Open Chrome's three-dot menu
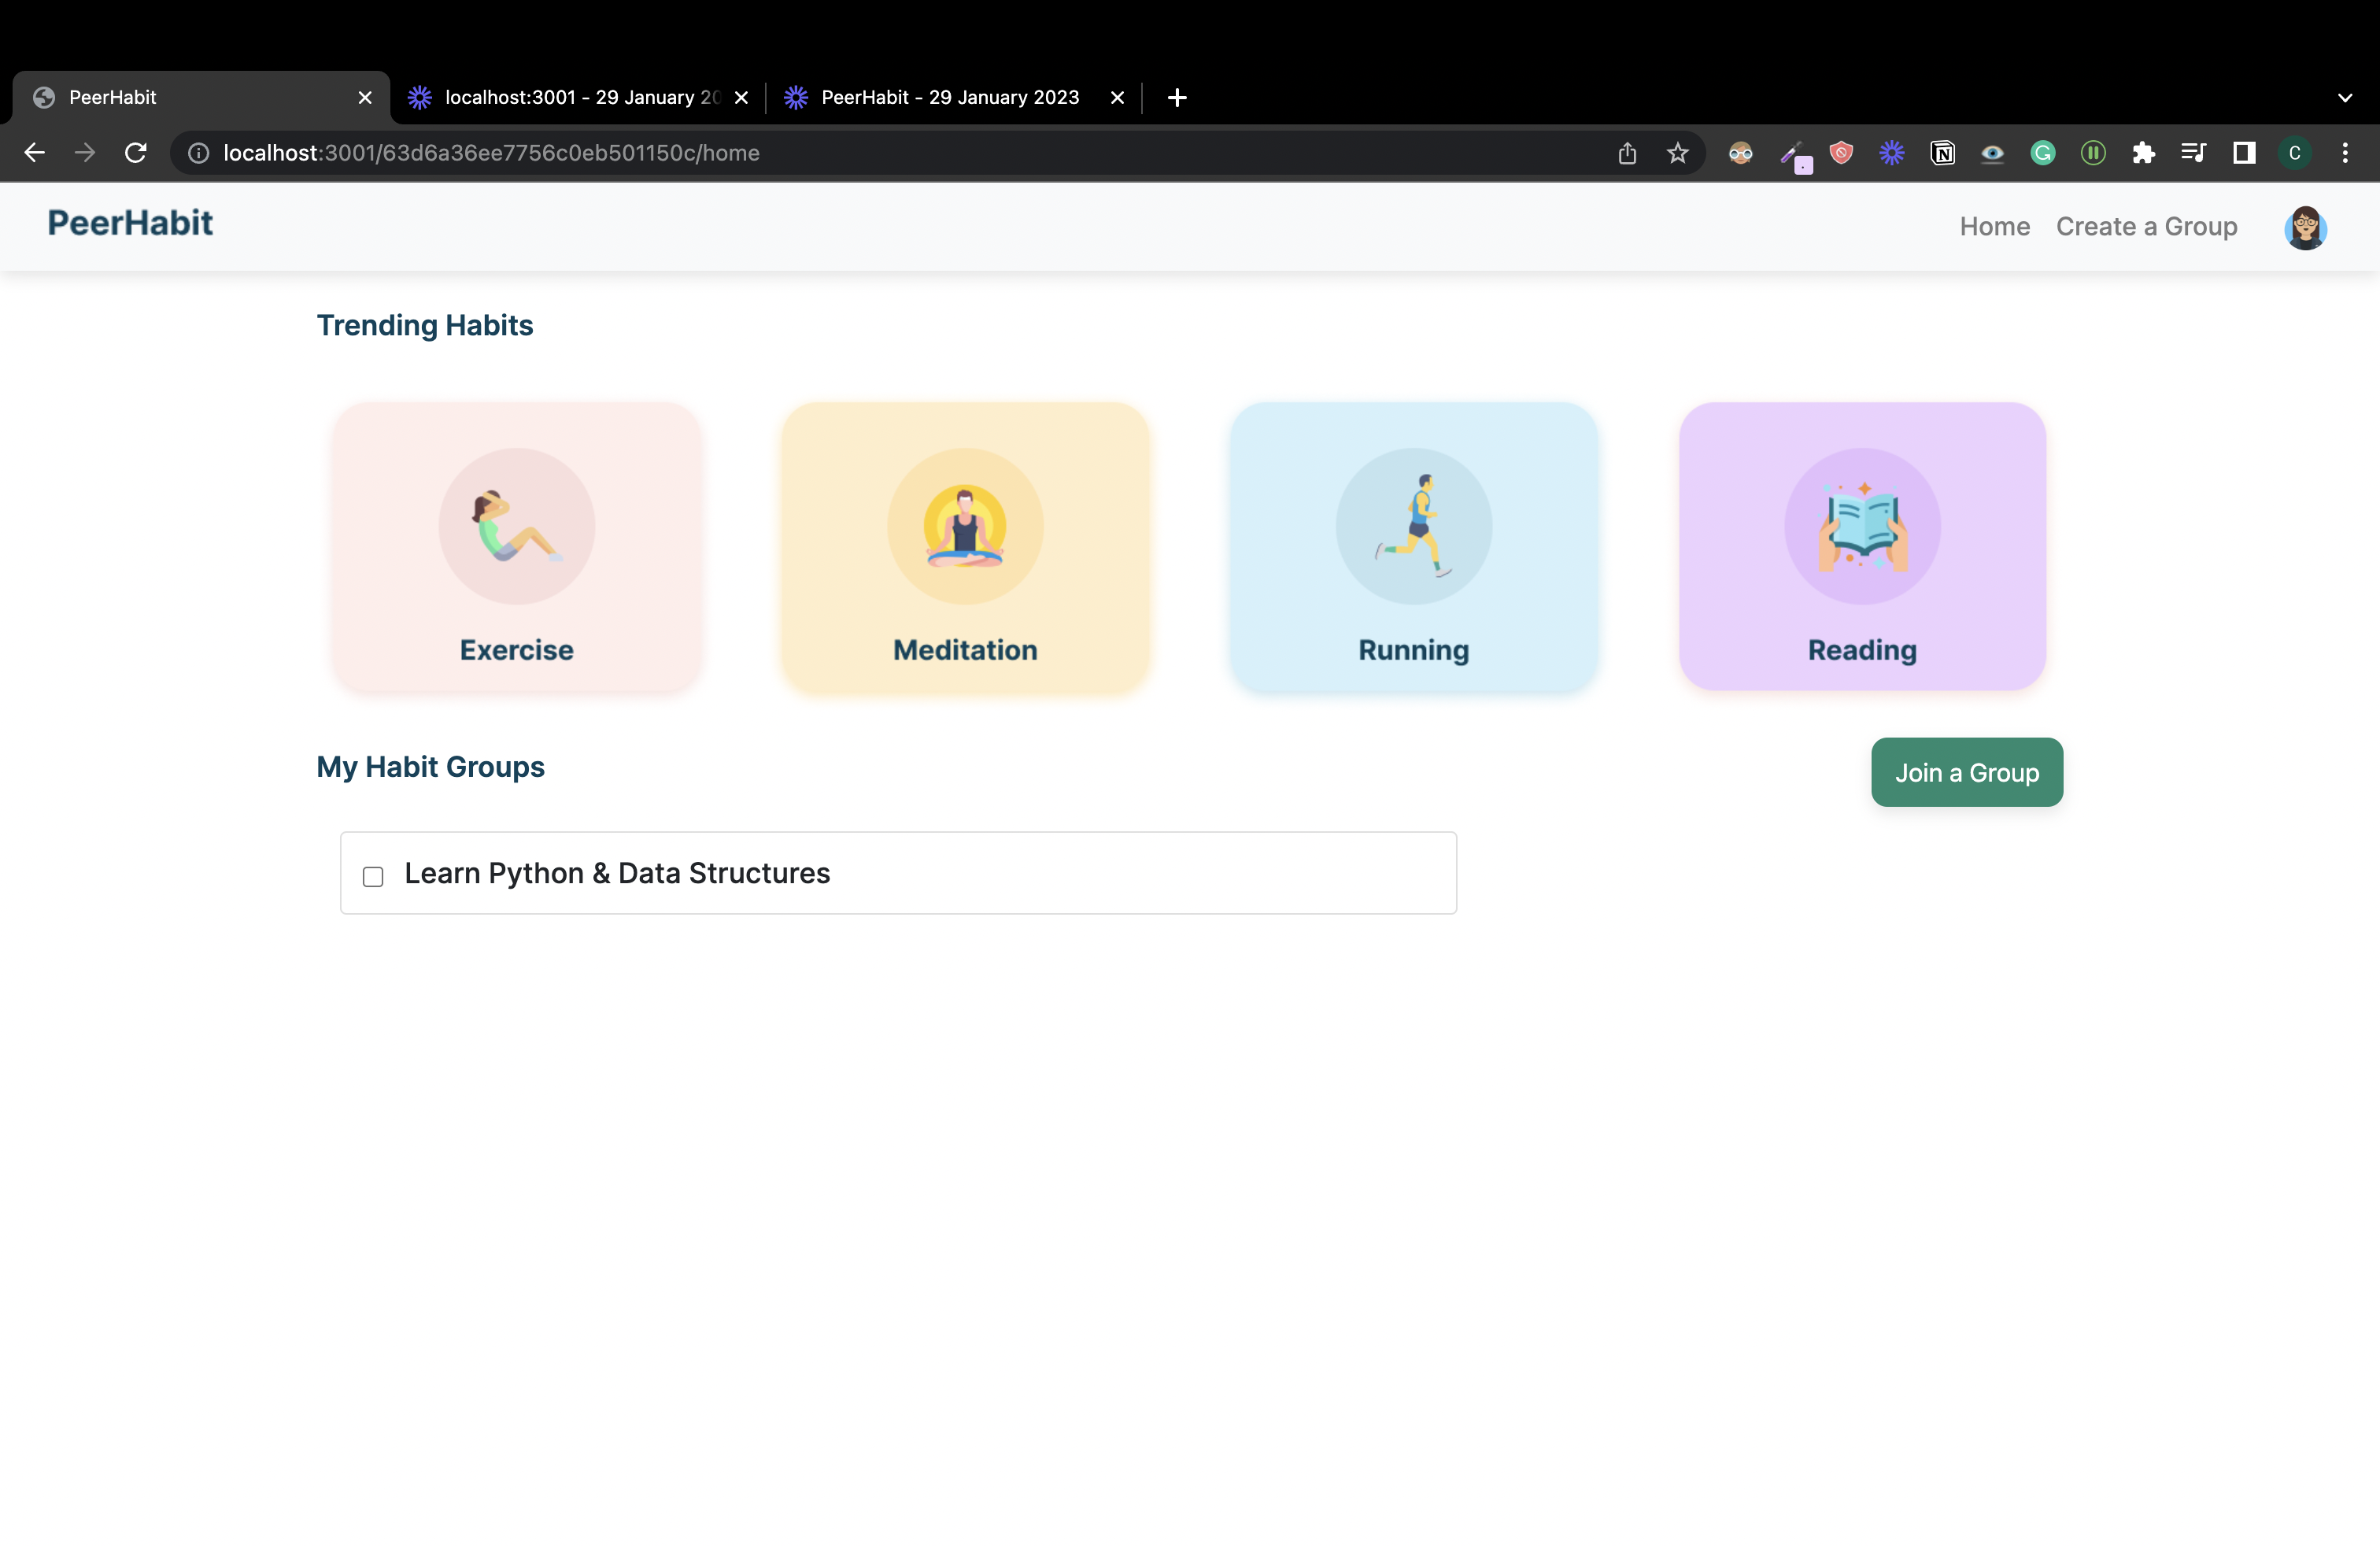The height and width of the screenshot is (1546, 2380). [2345, 153]
